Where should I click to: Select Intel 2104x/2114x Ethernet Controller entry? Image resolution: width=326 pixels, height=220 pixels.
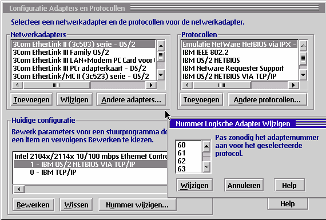pos(90,156)
